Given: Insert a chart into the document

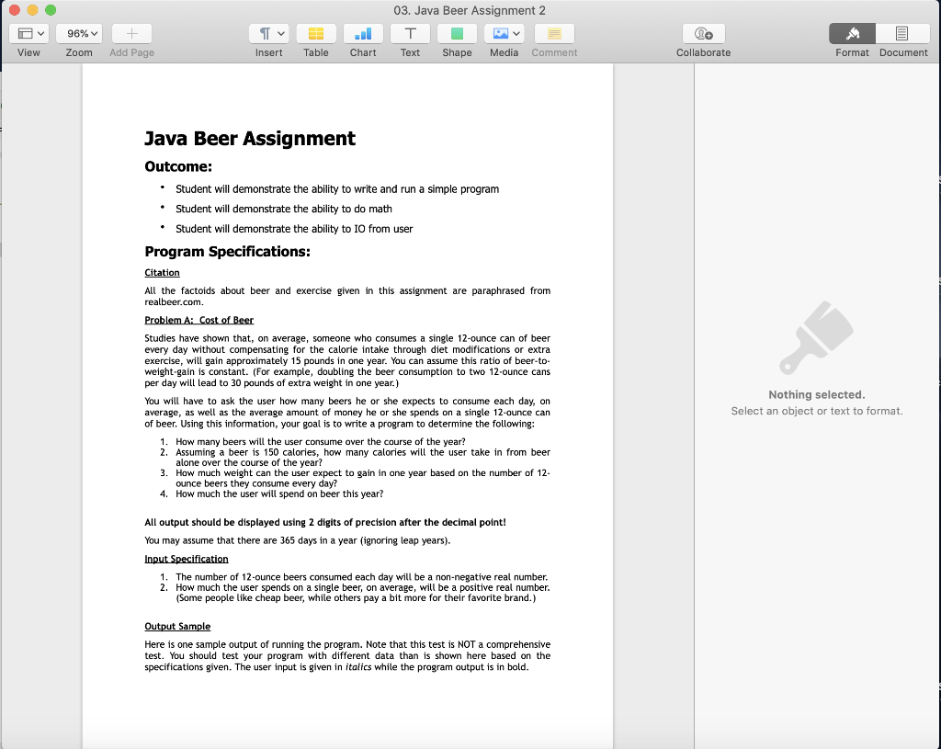Looking at the screenshot, I should point(363,34).
